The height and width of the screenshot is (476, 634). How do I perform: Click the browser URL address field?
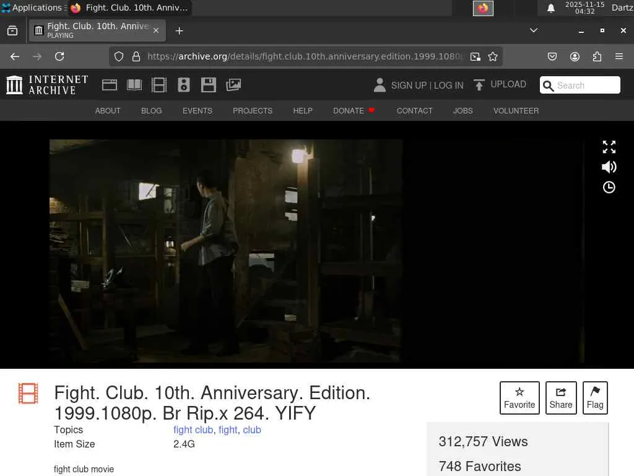point(305,56)
